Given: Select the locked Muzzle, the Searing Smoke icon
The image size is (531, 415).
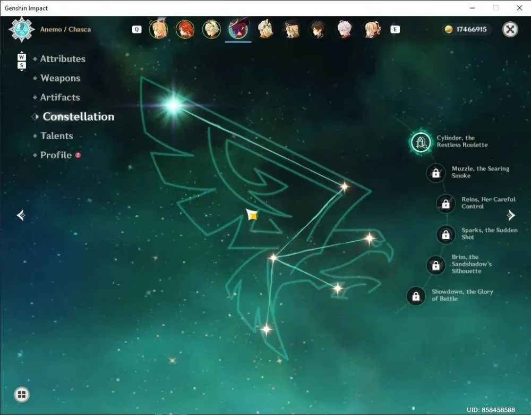Looking at the screenshot, I should (x=436, y=173).
